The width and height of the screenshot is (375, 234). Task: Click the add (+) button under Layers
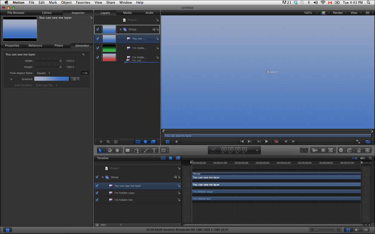tap(100, 142)
